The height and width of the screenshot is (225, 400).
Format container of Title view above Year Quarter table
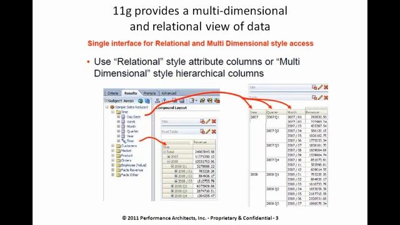coord(314,87)
